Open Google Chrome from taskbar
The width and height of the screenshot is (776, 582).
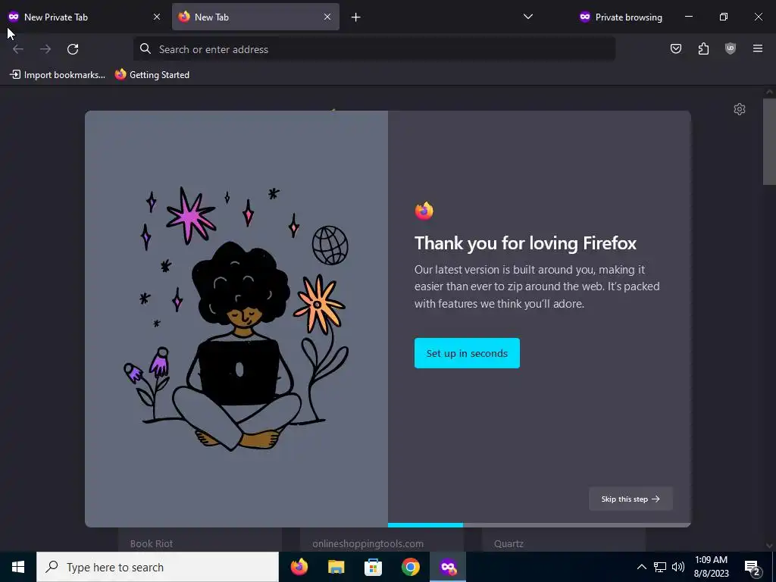(x=410, y=567)
